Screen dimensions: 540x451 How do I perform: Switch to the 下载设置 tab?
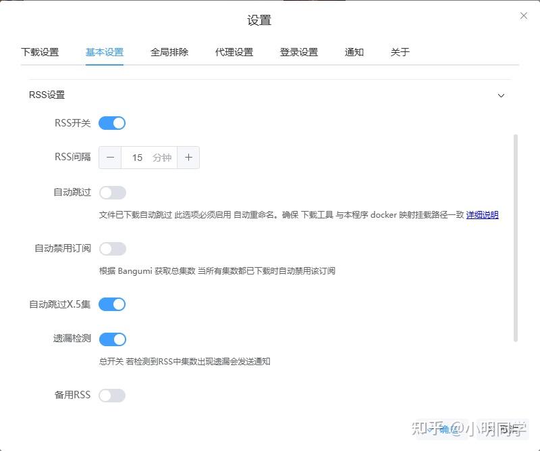point(42,51)
